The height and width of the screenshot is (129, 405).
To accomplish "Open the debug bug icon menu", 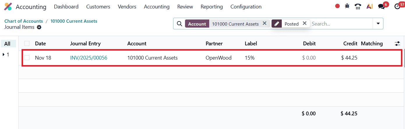I will click(x=347, y=6).
